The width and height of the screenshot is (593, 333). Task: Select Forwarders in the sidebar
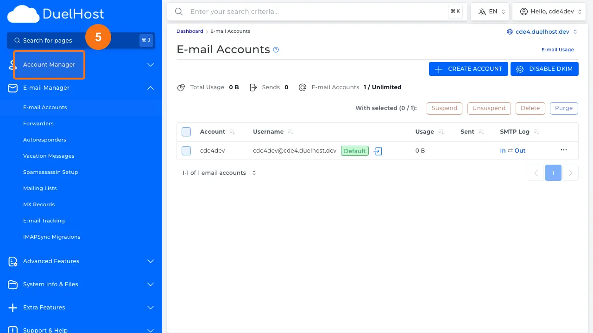38,123
